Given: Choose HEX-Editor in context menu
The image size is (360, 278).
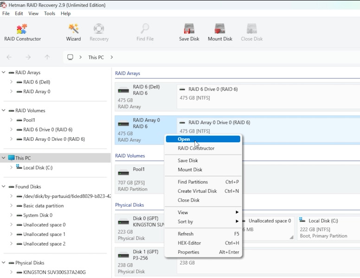Looking at the screenshot, I should pos(203,243).
